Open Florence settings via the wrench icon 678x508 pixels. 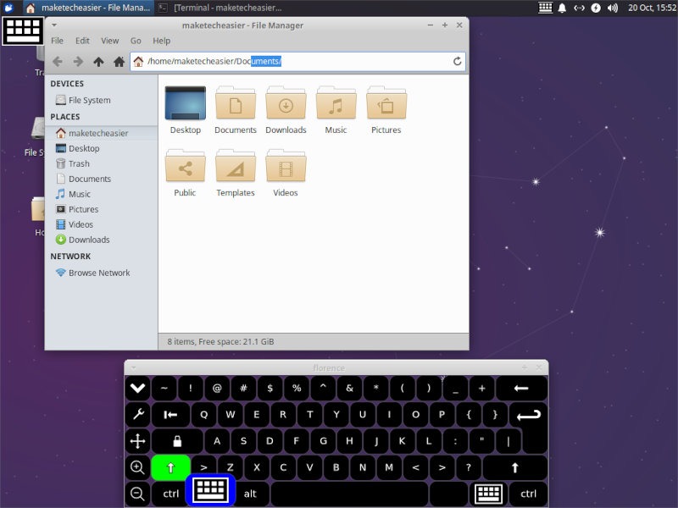tap(136, 414)
